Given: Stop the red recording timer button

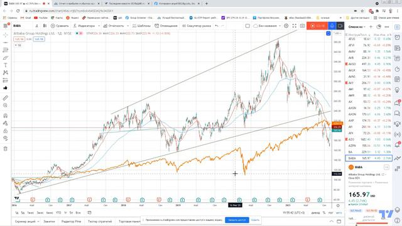Looking at the screenshot, I should pyautogui.click(x=317, y=26).
